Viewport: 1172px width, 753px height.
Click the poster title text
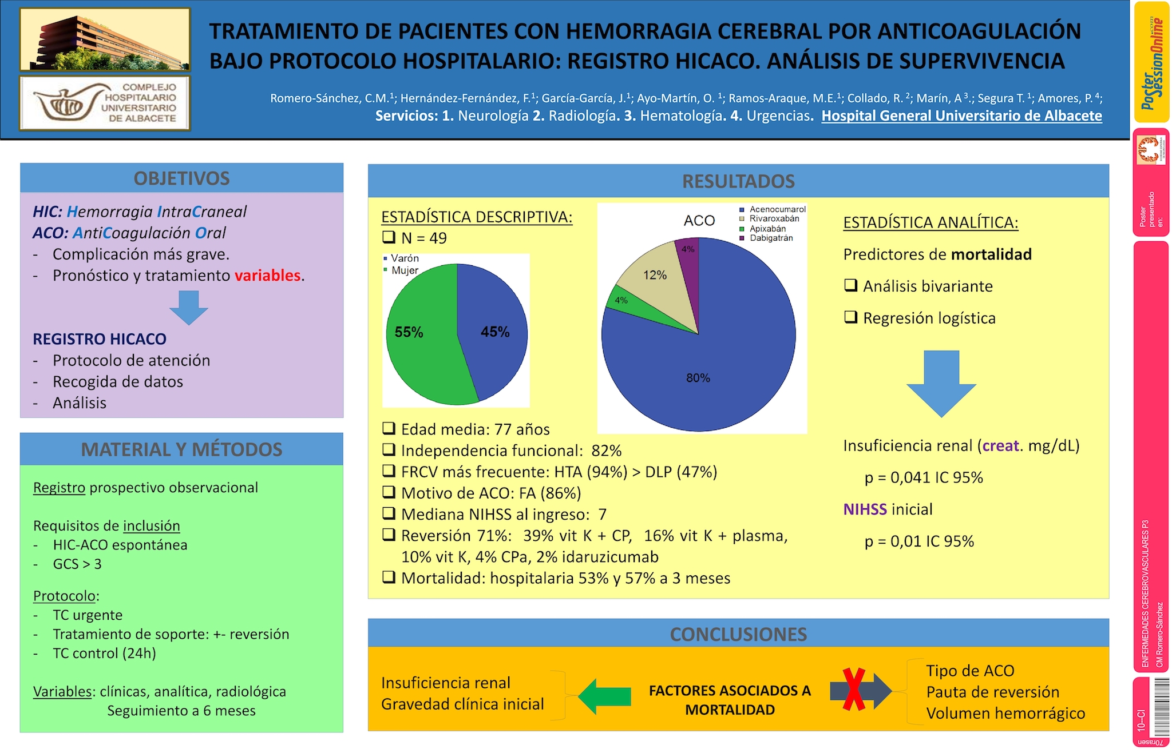tap(645, 46)
